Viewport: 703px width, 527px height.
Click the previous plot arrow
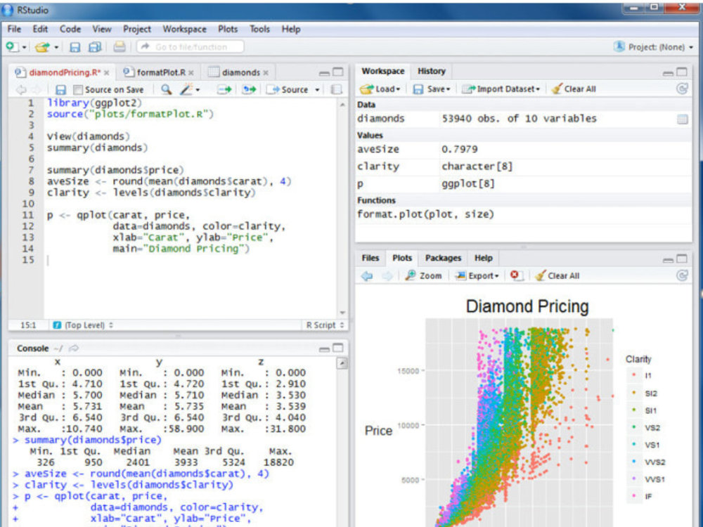367,275
